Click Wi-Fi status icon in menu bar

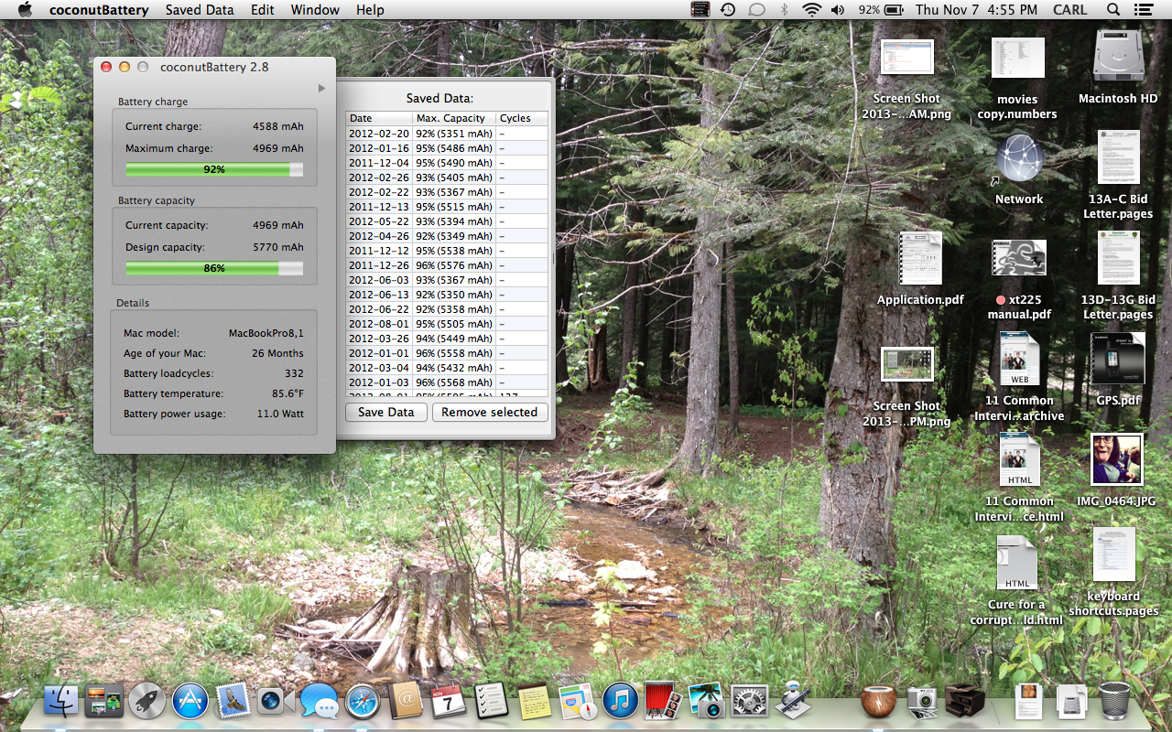click(x=811, y=10)
